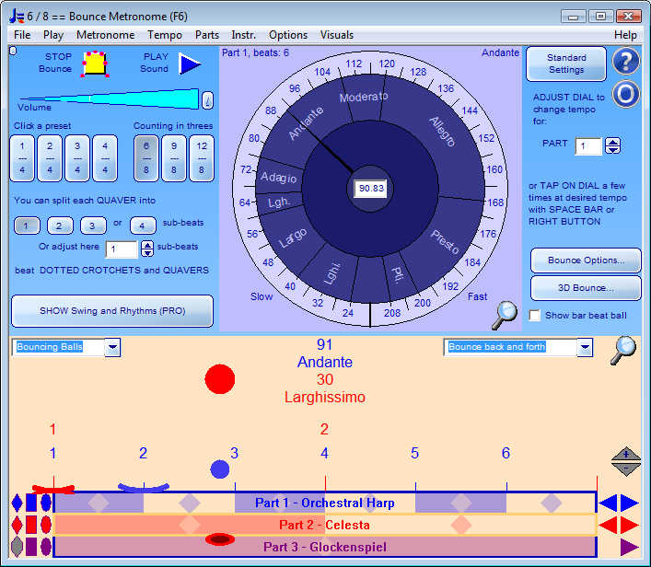Viewport: 651px width, 567px height.
Task: Click the cyan Volume slider
Action: [x=110, y=98]
